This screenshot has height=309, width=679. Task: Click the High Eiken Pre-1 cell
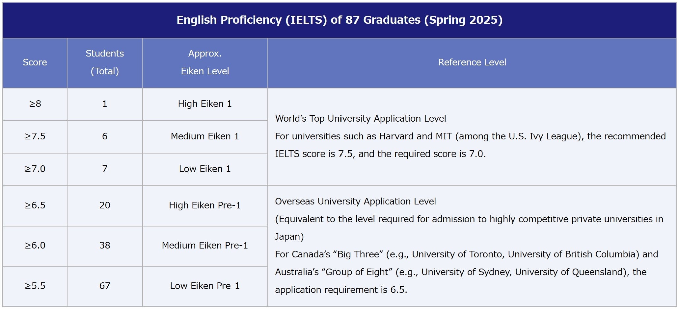[x=205, y=205]
